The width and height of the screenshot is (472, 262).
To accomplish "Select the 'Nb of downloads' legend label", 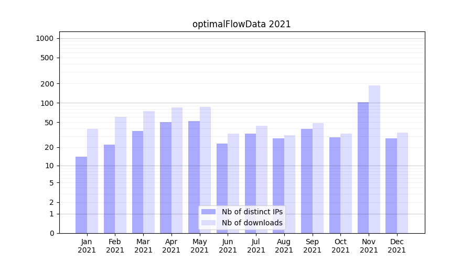I will click(x=252, y=223).
